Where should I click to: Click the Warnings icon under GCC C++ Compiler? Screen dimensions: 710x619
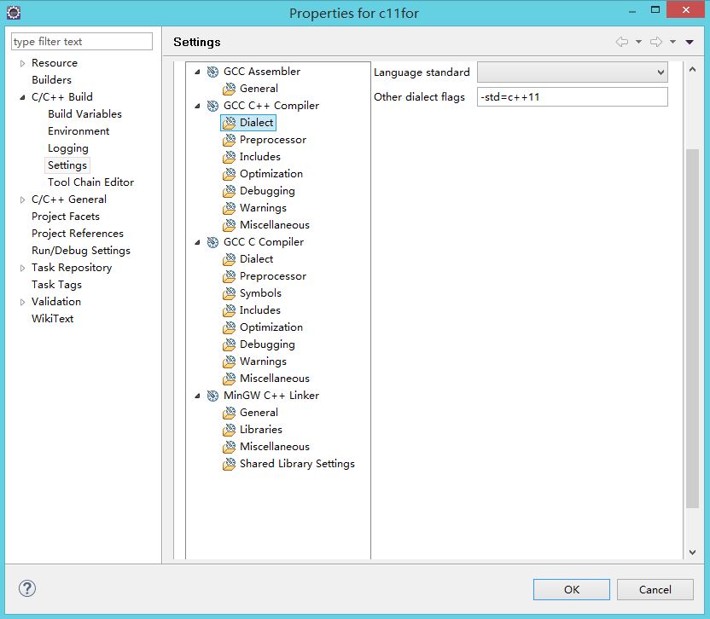229,208
